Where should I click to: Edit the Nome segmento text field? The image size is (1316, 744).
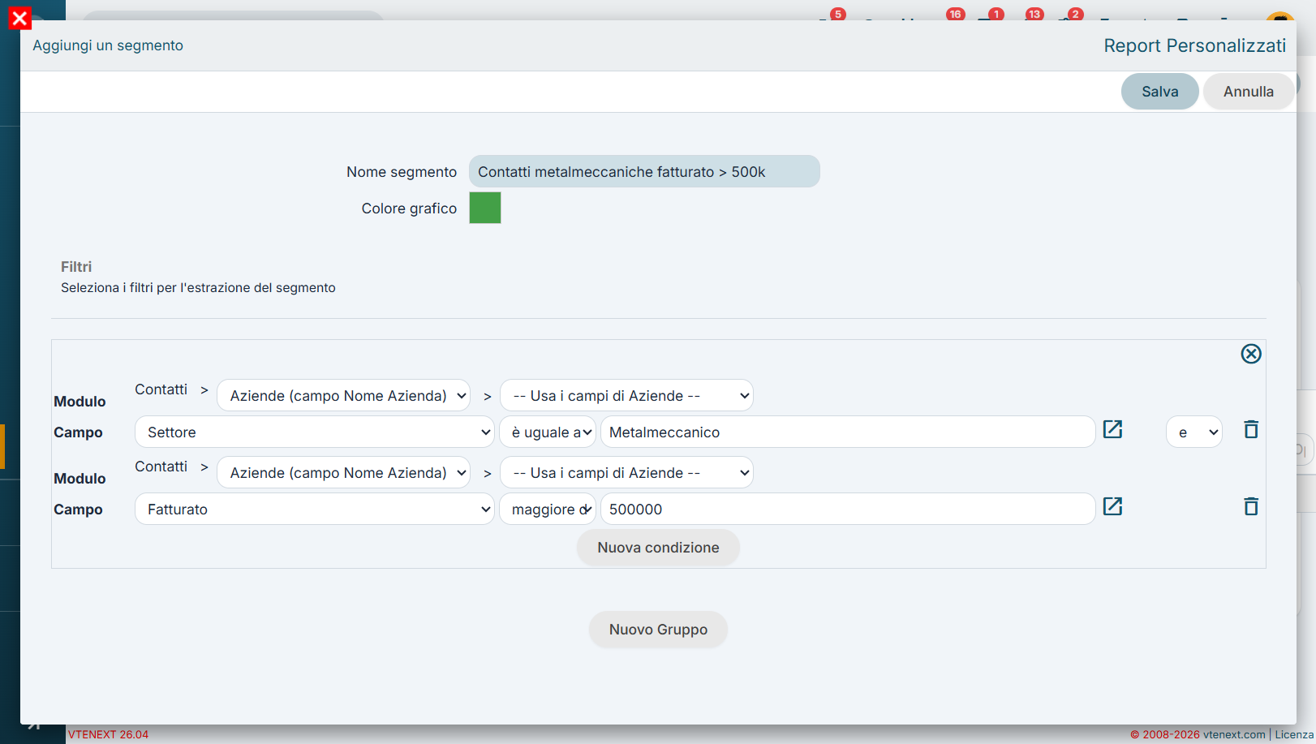pyautogui.click(x=644, y=171)
